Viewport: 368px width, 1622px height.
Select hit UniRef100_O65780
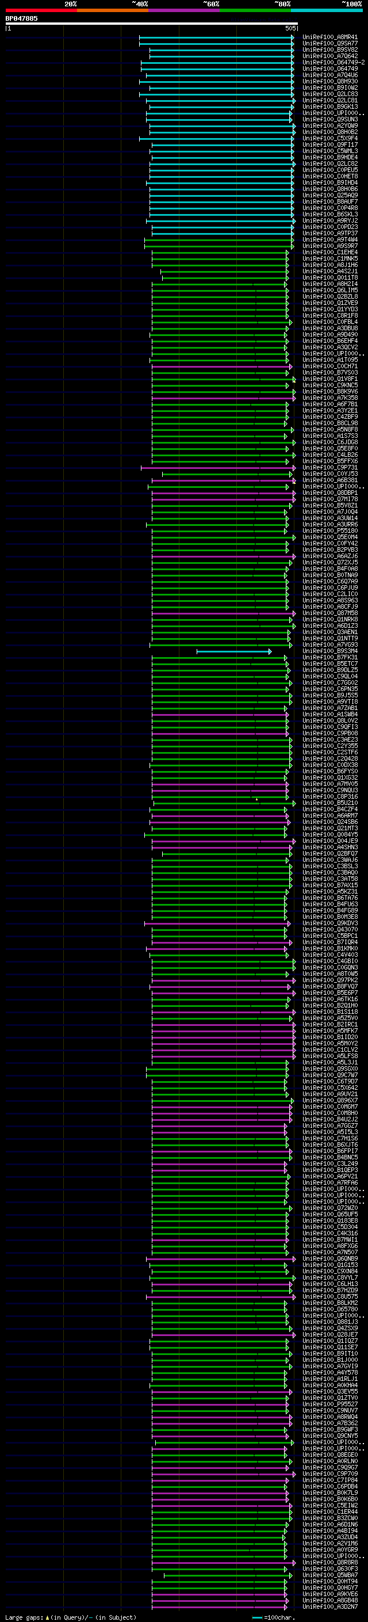click(329, 1309)
